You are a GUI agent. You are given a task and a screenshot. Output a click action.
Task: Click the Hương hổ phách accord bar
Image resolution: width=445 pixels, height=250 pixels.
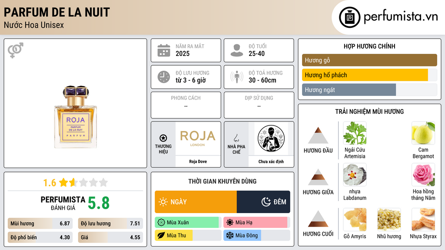coord(369,75)
